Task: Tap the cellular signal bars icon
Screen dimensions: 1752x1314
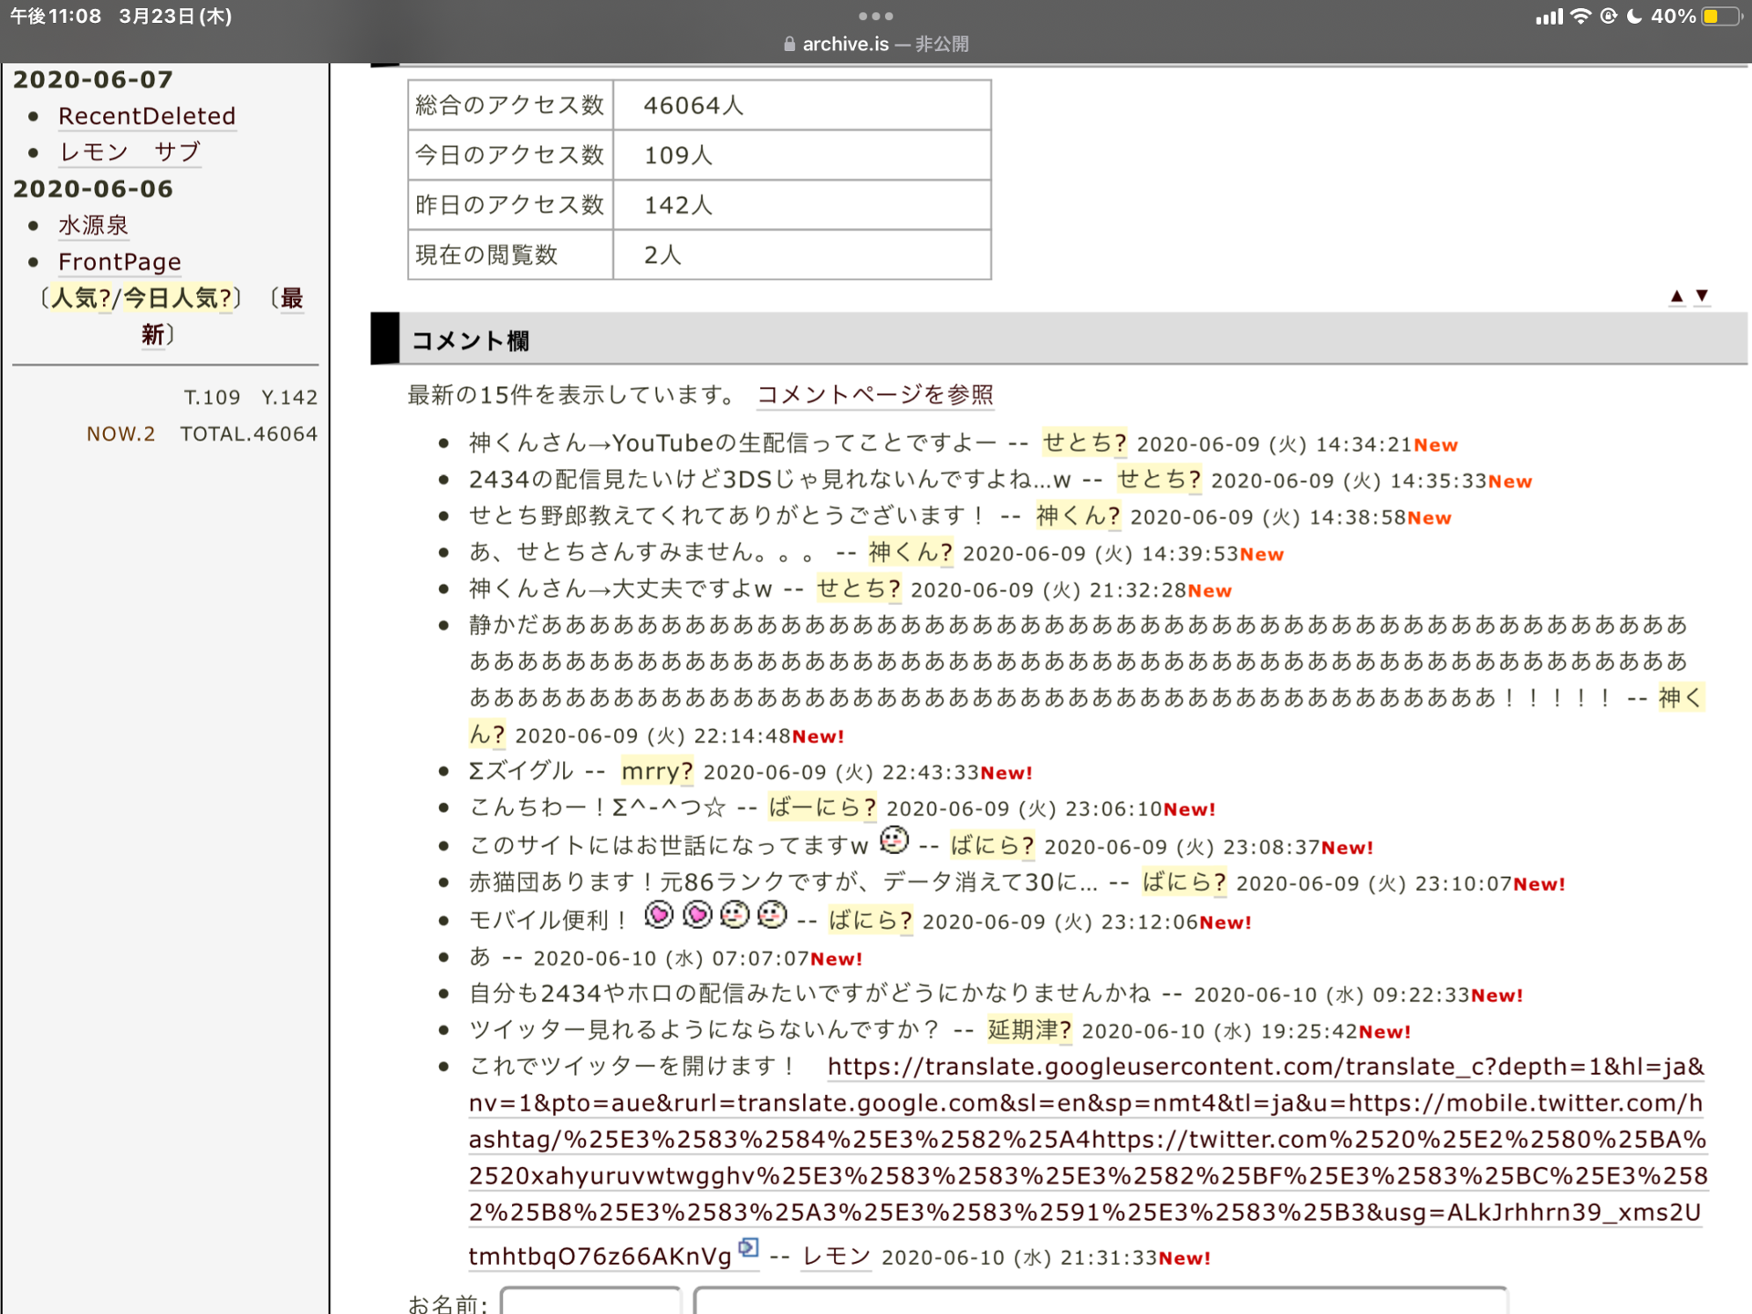Action: (x=1549, y=16)
